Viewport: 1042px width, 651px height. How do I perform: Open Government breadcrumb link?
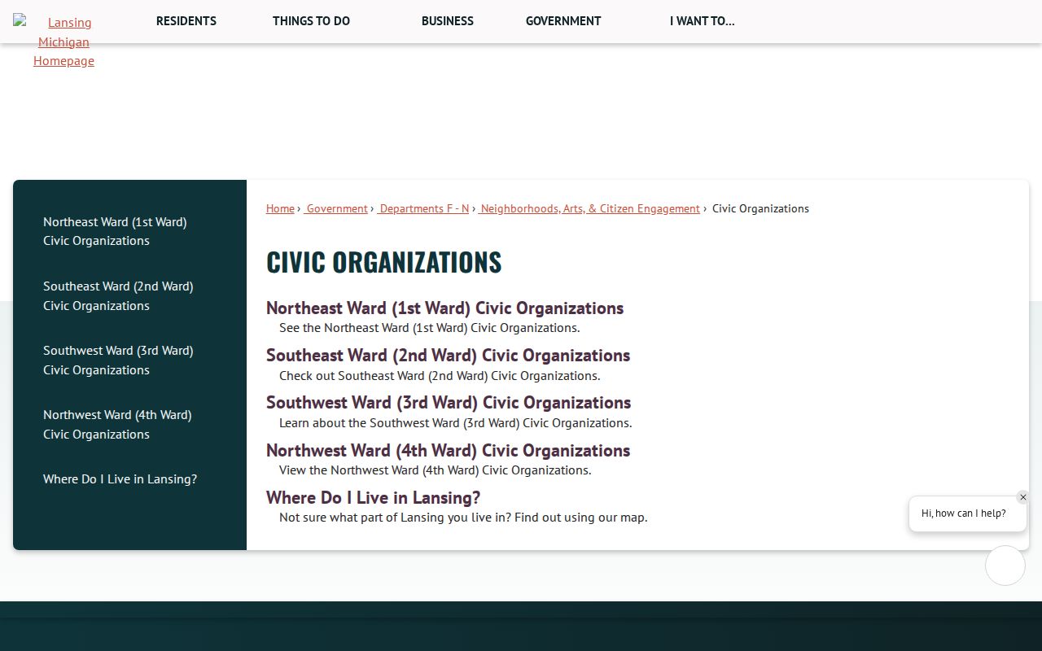pyautogui.click(x=335, y=208)
